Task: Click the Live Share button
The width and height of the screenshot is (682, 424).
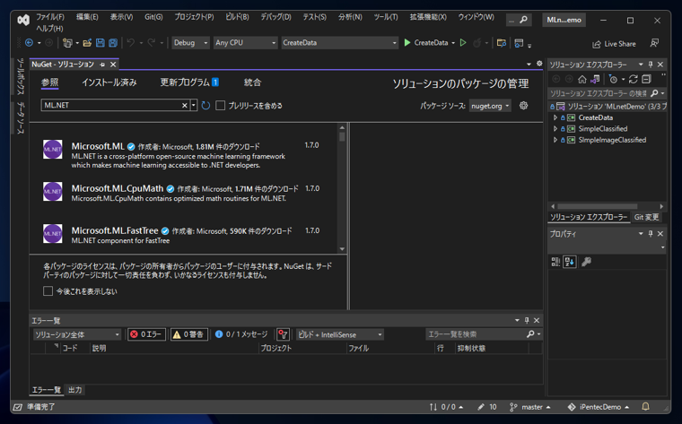Action: tap(614, 44)
